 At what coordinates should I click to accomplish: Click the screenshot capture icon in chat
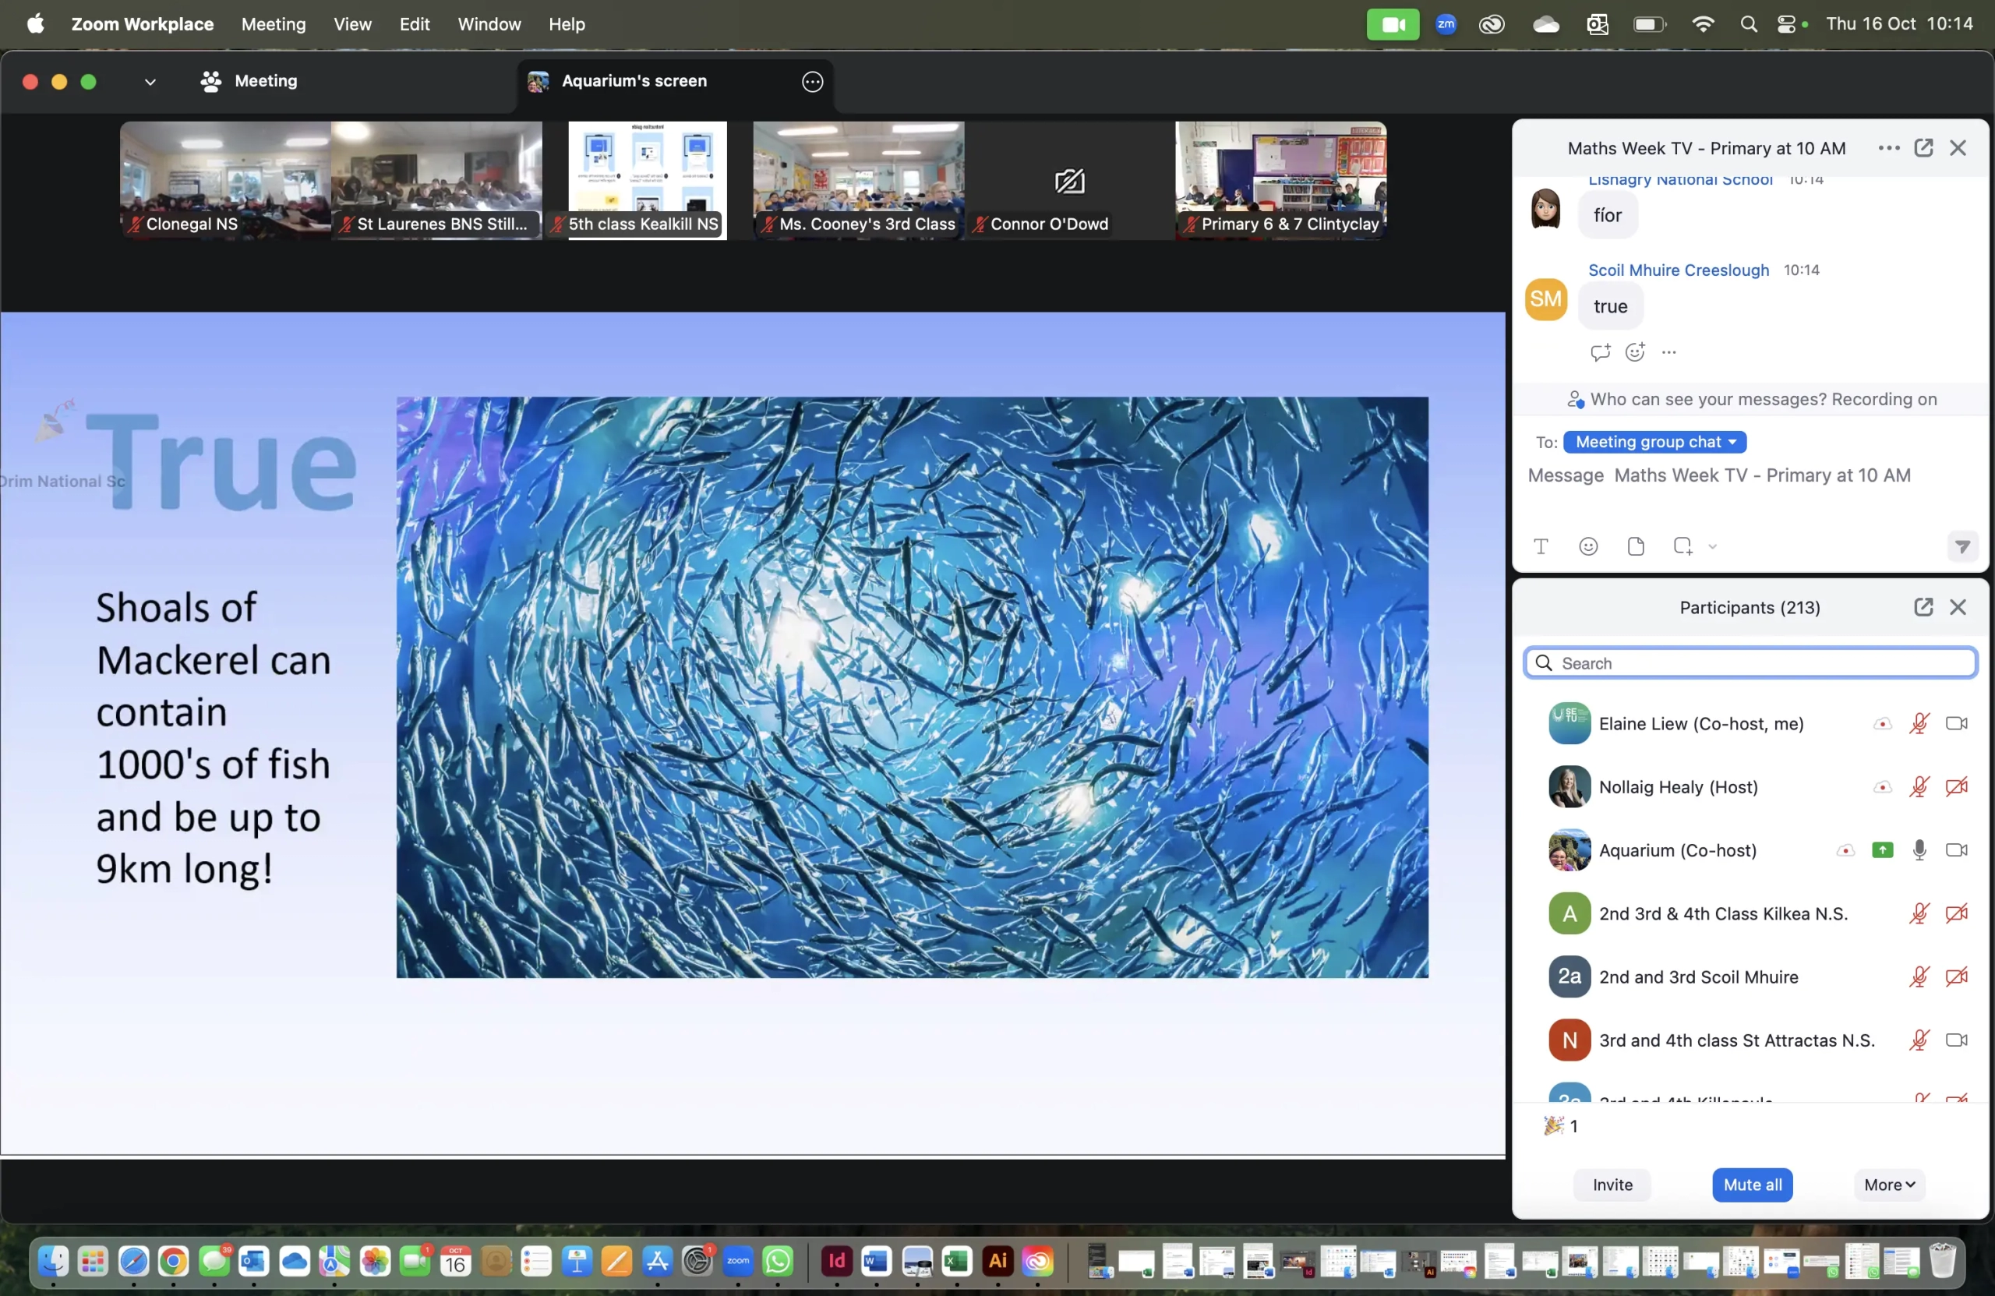click(x=1682, y=546)
